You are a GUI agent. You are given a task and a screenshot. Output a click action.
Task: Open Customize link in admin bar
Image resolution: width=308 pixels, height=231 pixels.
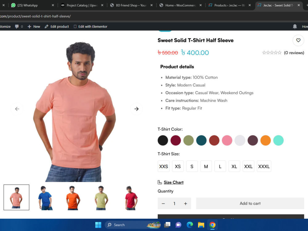(x=5, y=26)
